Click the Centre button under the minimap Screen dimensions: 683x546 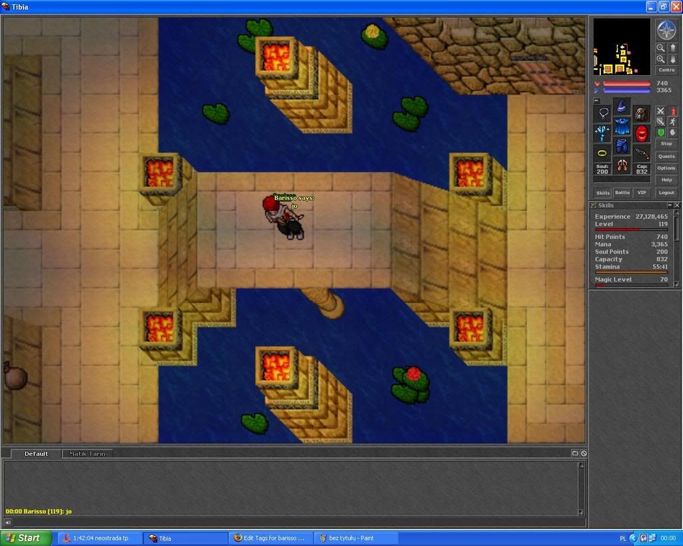click(666, 69)
